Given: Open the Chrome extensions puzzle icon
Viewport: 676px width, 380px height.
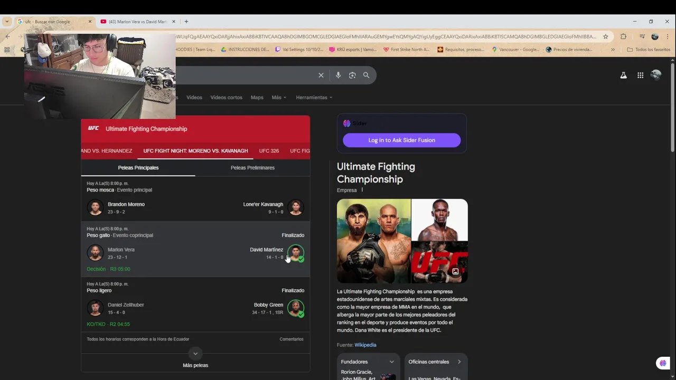Looking at the screenshot, I should 623,36.
